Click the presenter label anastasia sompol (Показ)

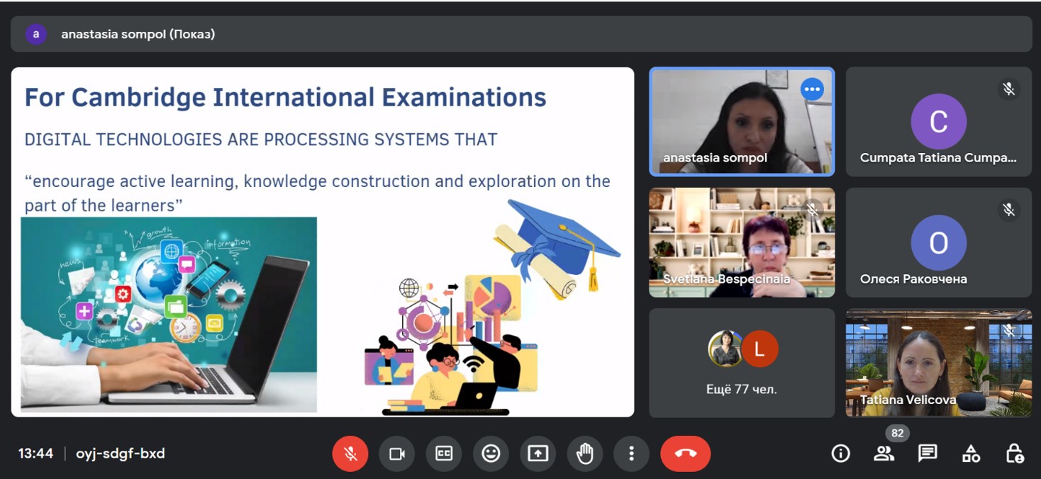[138, 34]
